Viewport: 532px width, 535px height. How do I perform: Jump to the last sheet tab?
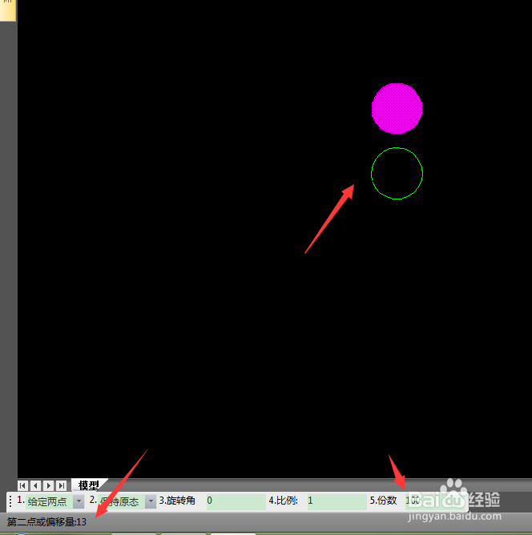click(x=62, y=485)
